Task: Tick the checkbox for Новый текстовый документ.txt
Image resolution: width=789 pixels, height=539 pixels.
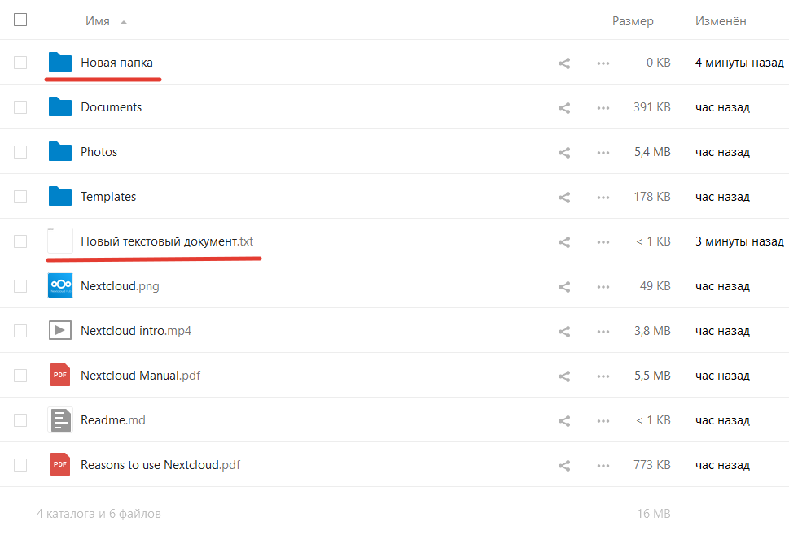Action: (x=20, y=241)
